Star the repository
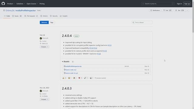This screenshot has height=109, width=194. [180, 10]
